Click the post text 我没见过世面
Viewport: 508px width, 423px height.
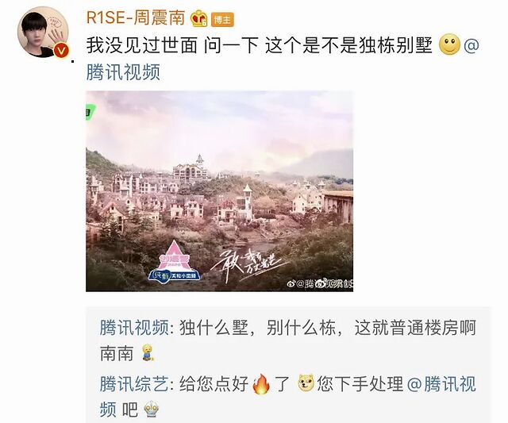click(x=141, y=45)
